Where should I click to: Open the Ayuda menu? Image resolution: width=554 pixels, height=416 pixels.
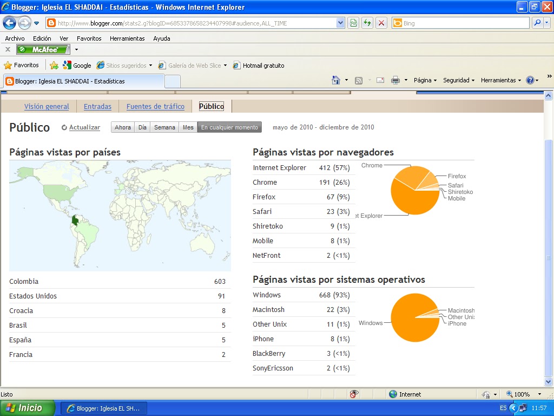pos(161,38)
